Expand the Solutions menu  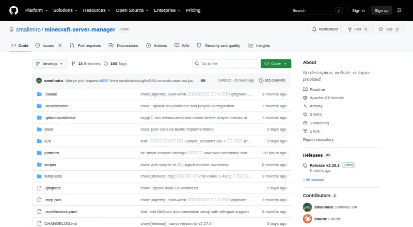click(x=65, y=10)
